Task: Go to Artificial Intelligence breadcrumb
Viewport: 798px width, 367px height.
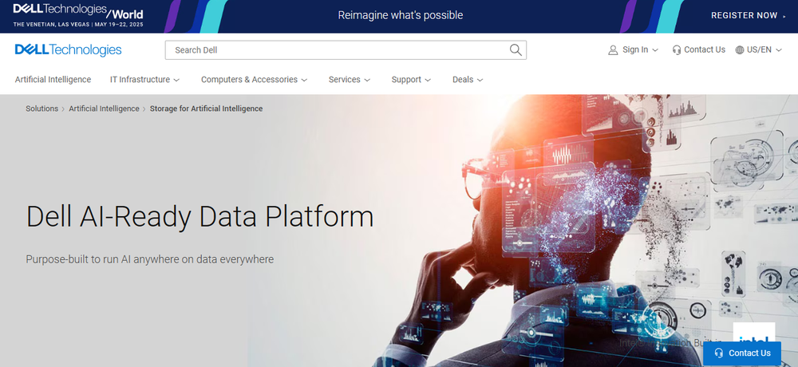Action: pos(104,109)
